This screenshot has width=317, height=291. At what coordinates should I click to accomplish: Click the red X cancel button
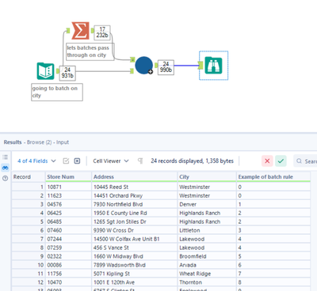pyautogui.click(x=267, y=161)
